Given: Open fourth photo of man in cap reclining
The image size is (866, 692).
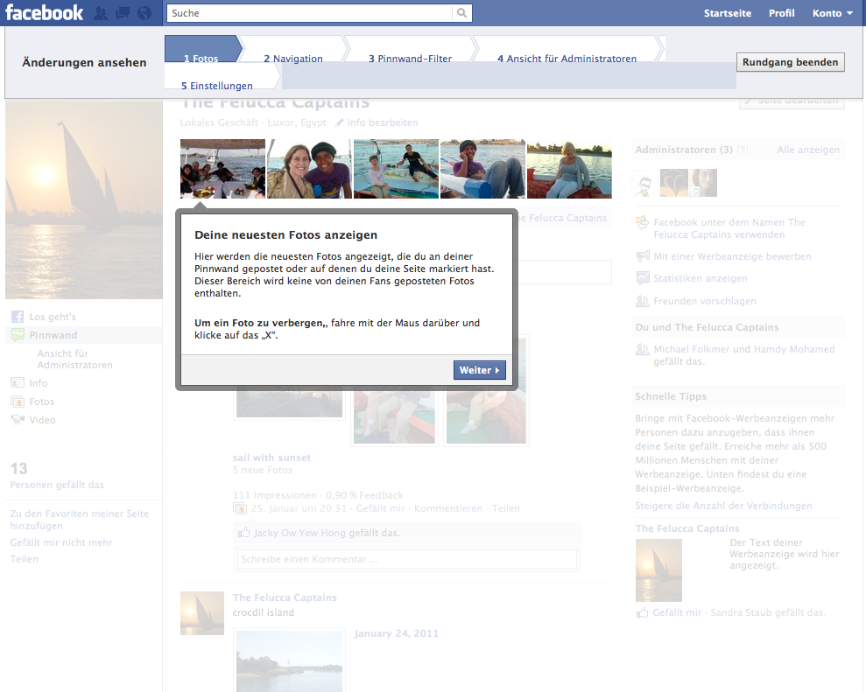Looking at the screenshot, I should tap(482, 169).
